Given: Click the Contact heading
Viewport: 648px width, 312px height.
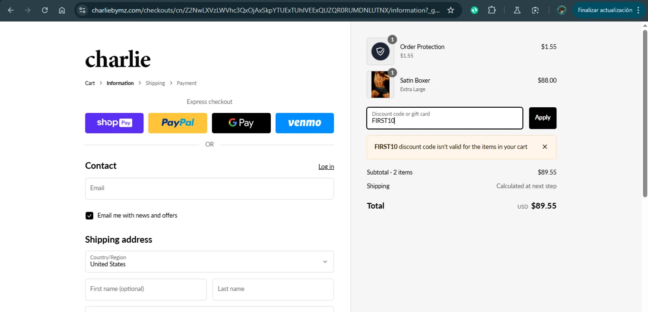Looking at the screenshot, I should coord(101,166).
